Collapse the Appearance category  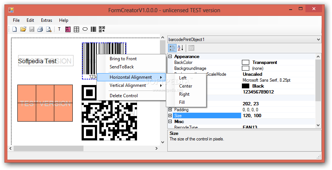coord(170,57)
